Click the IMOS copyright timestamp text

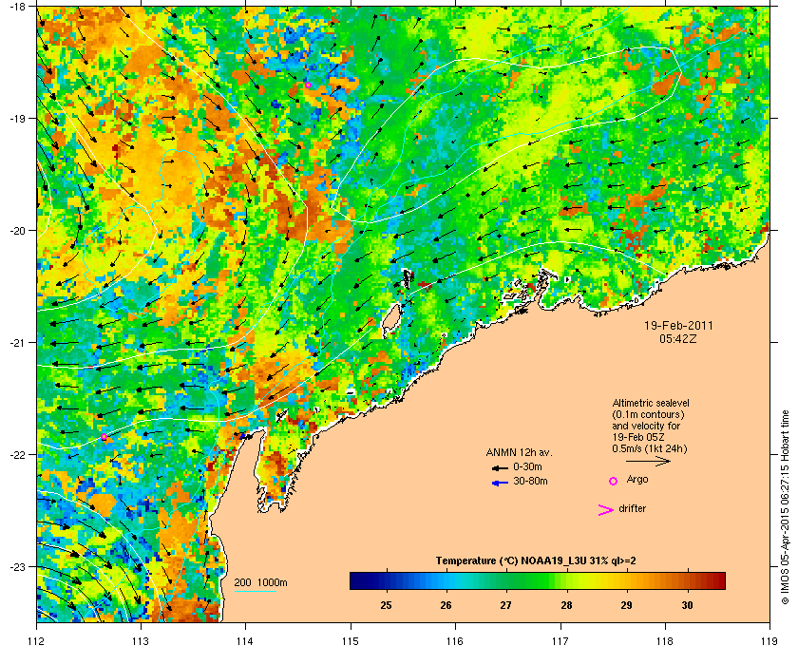point(785,506)
